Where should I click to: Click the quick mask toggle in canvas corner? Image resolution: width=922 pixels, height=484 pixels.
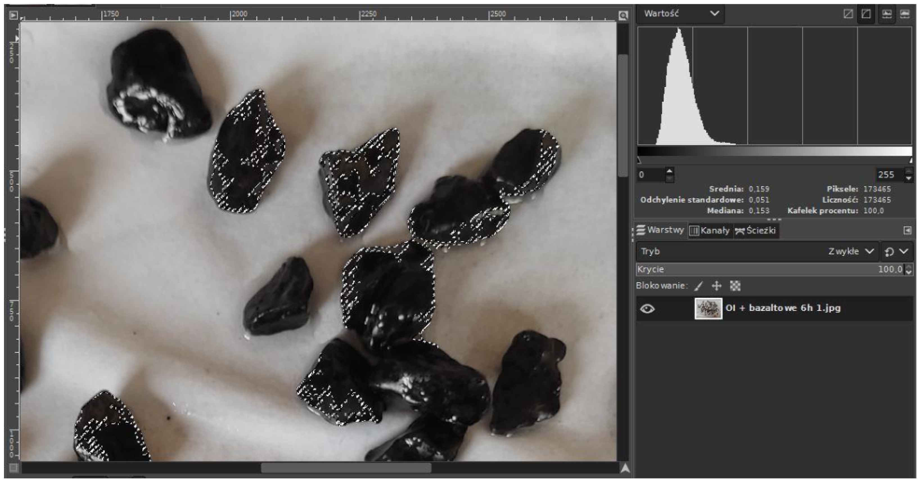pos(13,468)
